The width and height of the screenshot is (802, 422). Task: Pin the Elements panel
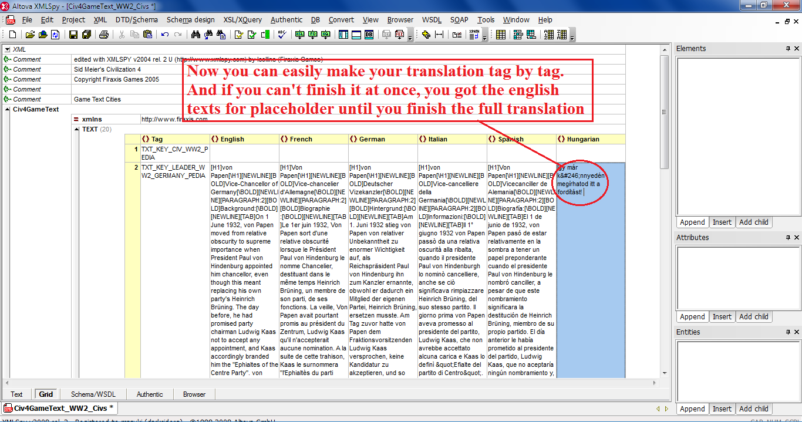pyautogui.click(x=788, y=49)
